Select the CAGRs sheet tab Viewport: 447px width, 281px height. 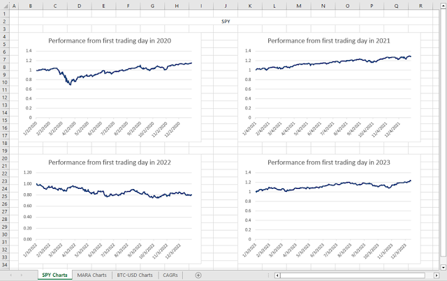(170, 275)
